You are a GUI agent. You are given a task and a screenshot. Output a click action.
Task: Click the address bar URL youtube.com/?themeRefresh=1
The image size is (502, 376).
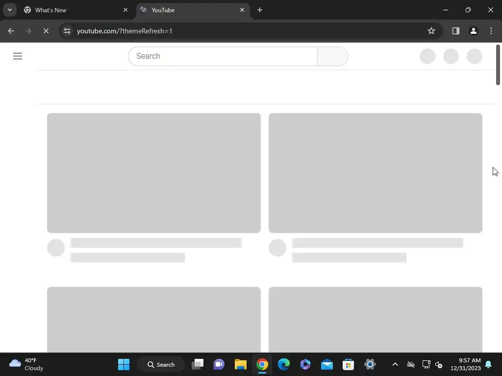125,31
